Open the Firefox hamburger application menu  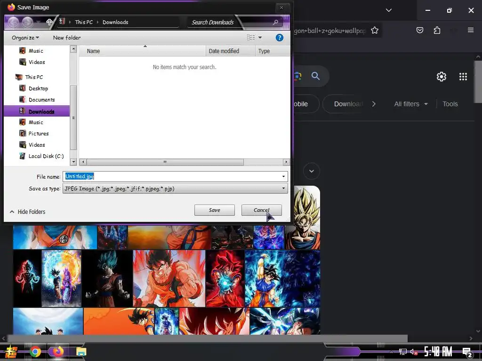471,30
